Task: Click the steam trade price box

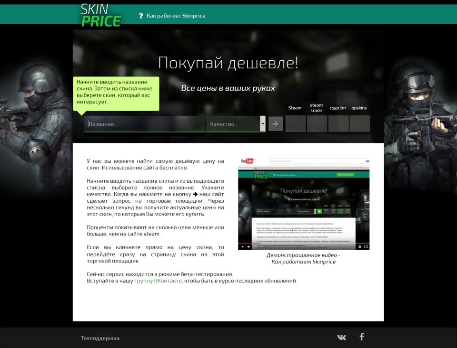Action: (x=317, y=124)
